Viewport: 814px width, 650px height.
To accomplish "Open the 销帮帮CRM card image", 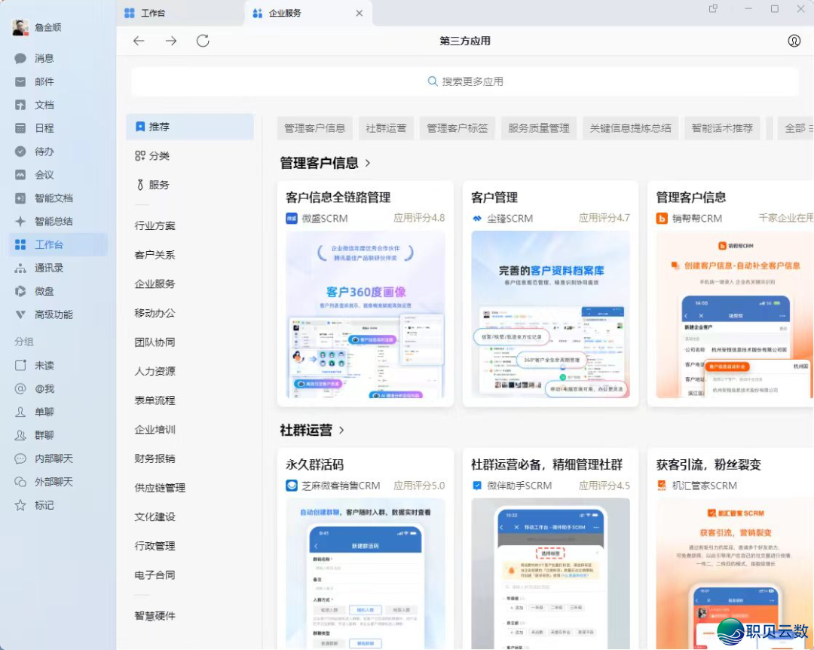I will tap(735, 315).
